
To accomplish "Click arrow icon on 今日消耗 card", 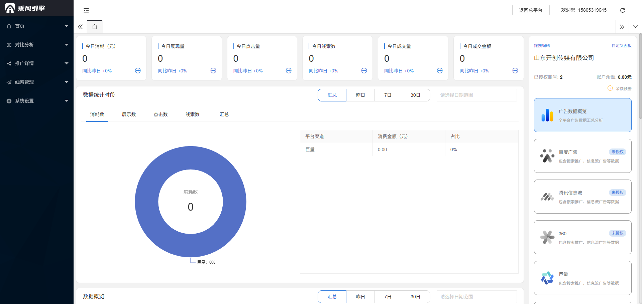I will 138,71.
